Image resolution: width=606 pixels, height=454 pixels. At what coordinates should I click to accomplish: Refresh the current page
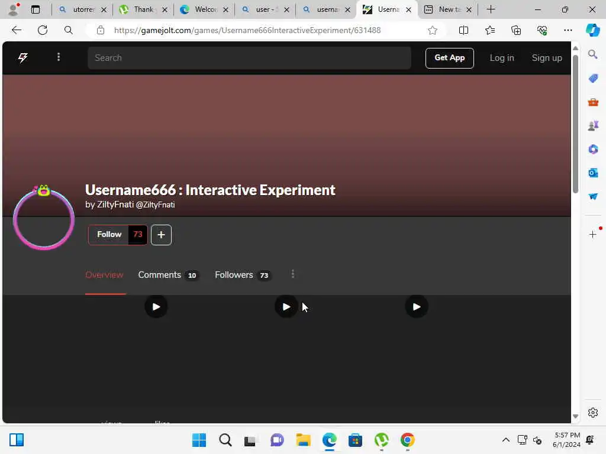tap(43, 30)
